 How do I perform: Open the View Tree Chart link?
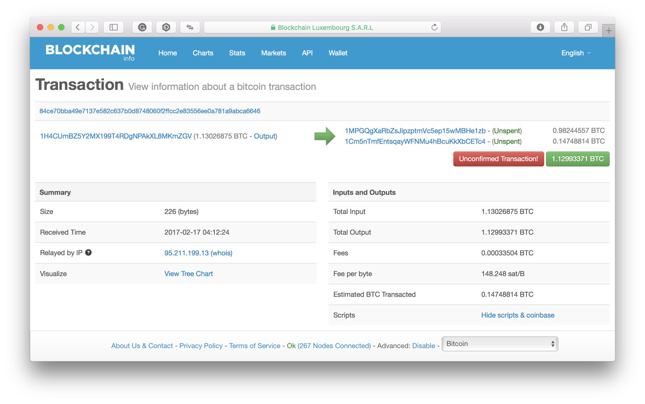click(189, 274)
